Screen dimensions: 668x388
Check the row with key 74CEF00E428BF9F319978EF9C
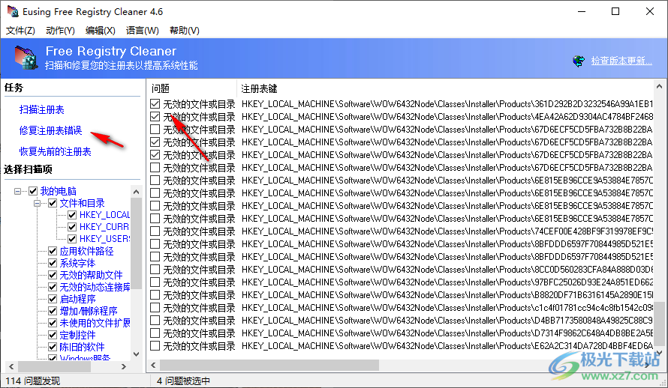click(x=155, y=231)
